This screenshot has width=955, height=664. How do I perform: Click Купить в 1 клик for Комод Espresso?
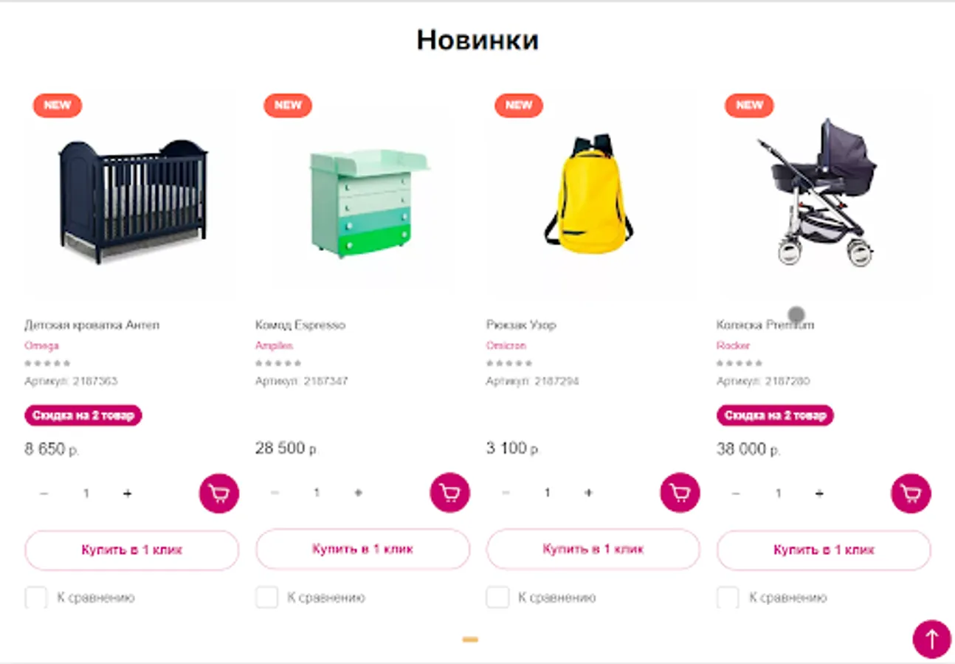(362, 550)
